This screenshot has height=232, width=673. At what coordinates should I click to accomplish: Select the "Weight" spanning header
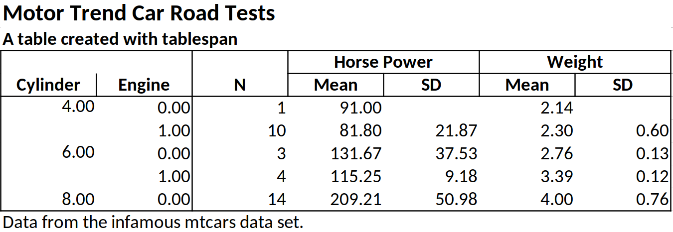(574, 62)
